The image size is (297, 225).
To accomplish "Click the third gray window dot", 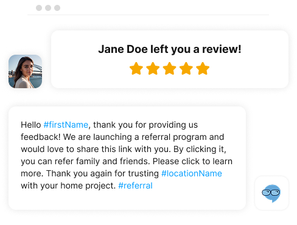I will click(57, 8).
